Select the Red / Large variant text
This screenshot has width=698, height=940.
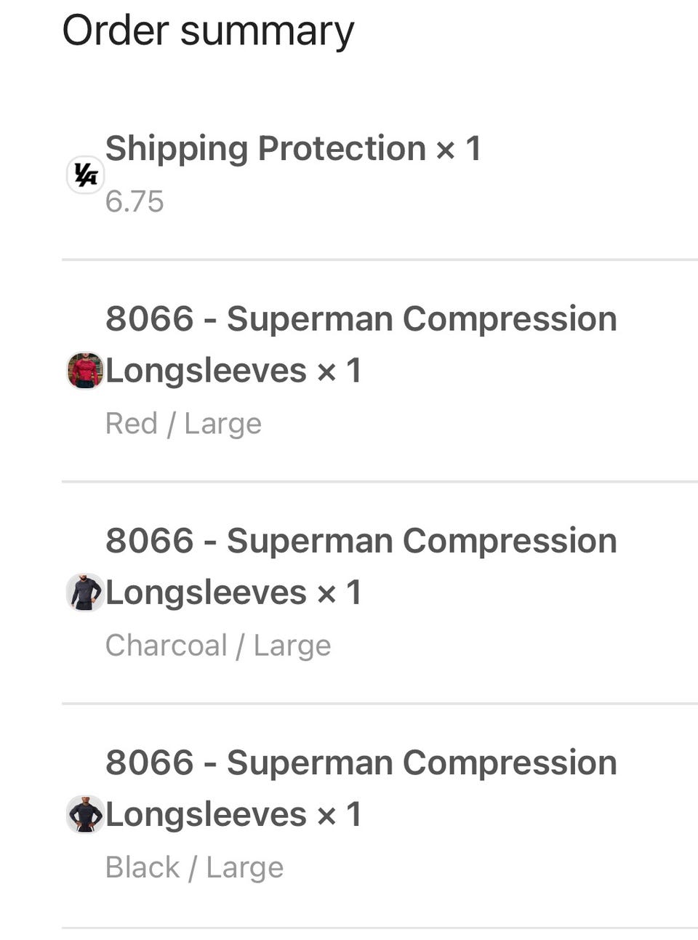coord(183,423)
